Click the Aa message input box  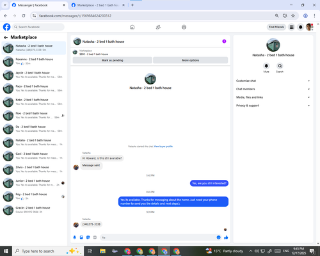[x=158, y=237]
